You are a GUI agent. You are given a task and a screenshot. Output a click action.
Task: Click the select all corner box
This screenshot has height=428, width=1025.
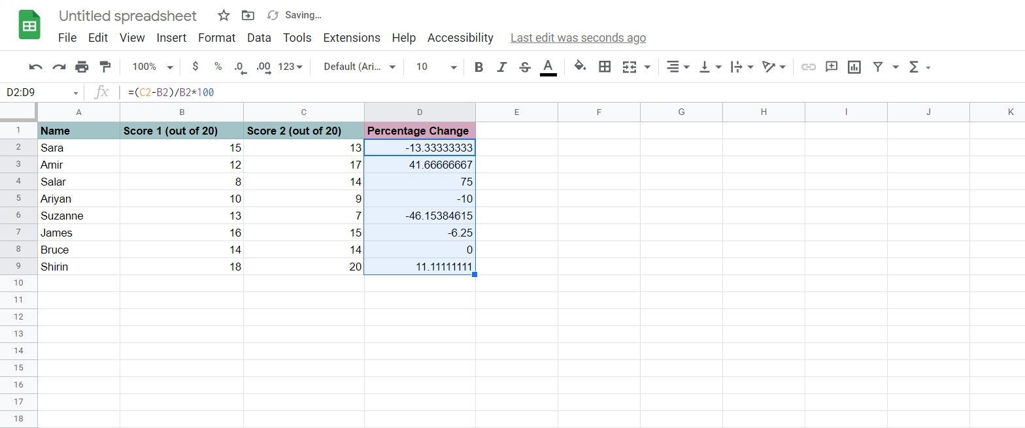(18, 112)
